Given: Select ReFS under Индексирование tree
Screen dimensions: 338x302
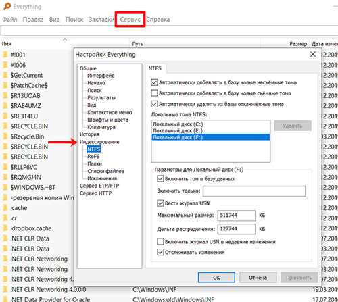Looking at the screenshot, I should point(93,157).
